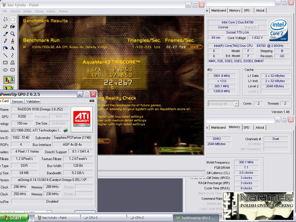This screenshot has width=296, height=222.
Task: Open the Mainboard tab in lower CPU-Z window
Action: point(218,127)
